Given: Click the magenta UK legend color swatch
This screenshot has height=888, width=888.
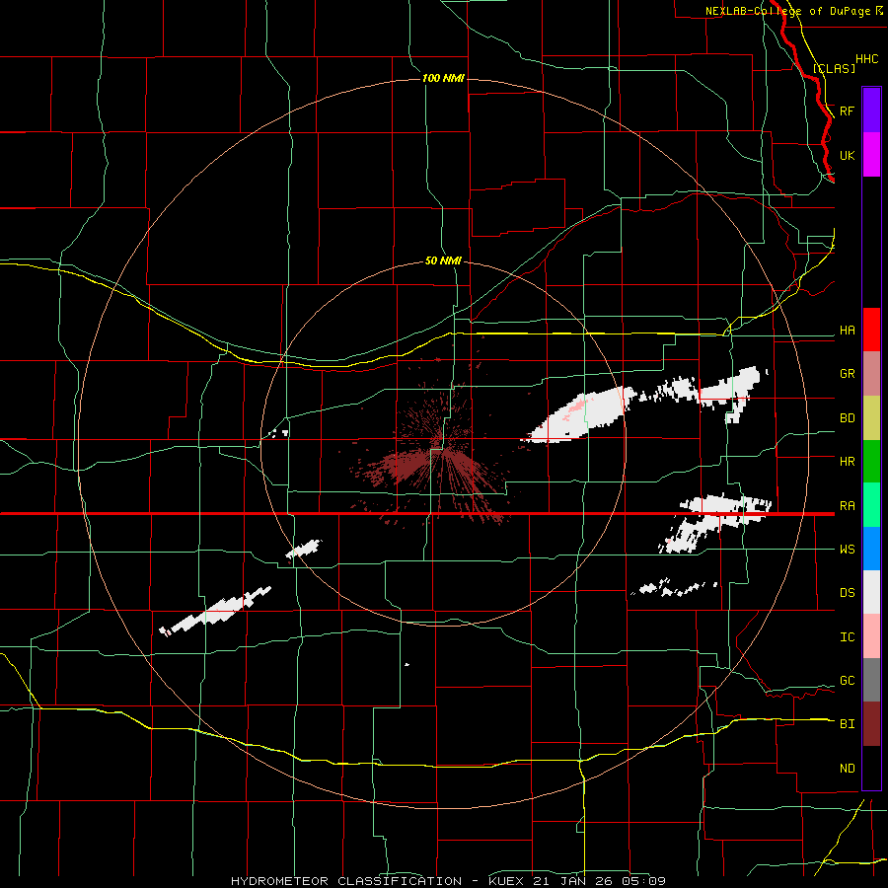Looking at the screenshot, I should click(x=871, y=155).
